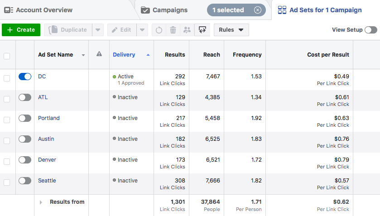Image resolution: width=380 pixels, height=216 pixels.
Task: Expand the 'Results from' summary row
Action: pos(41,202)
